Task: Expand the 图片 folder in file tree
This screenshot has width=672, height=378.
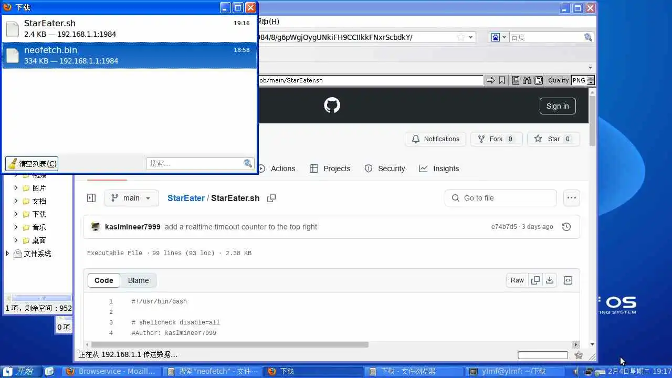Action: pyautogui.click(x=16, y=188)
